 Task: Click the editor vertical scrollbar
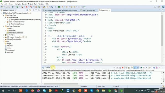click(162, 30)
